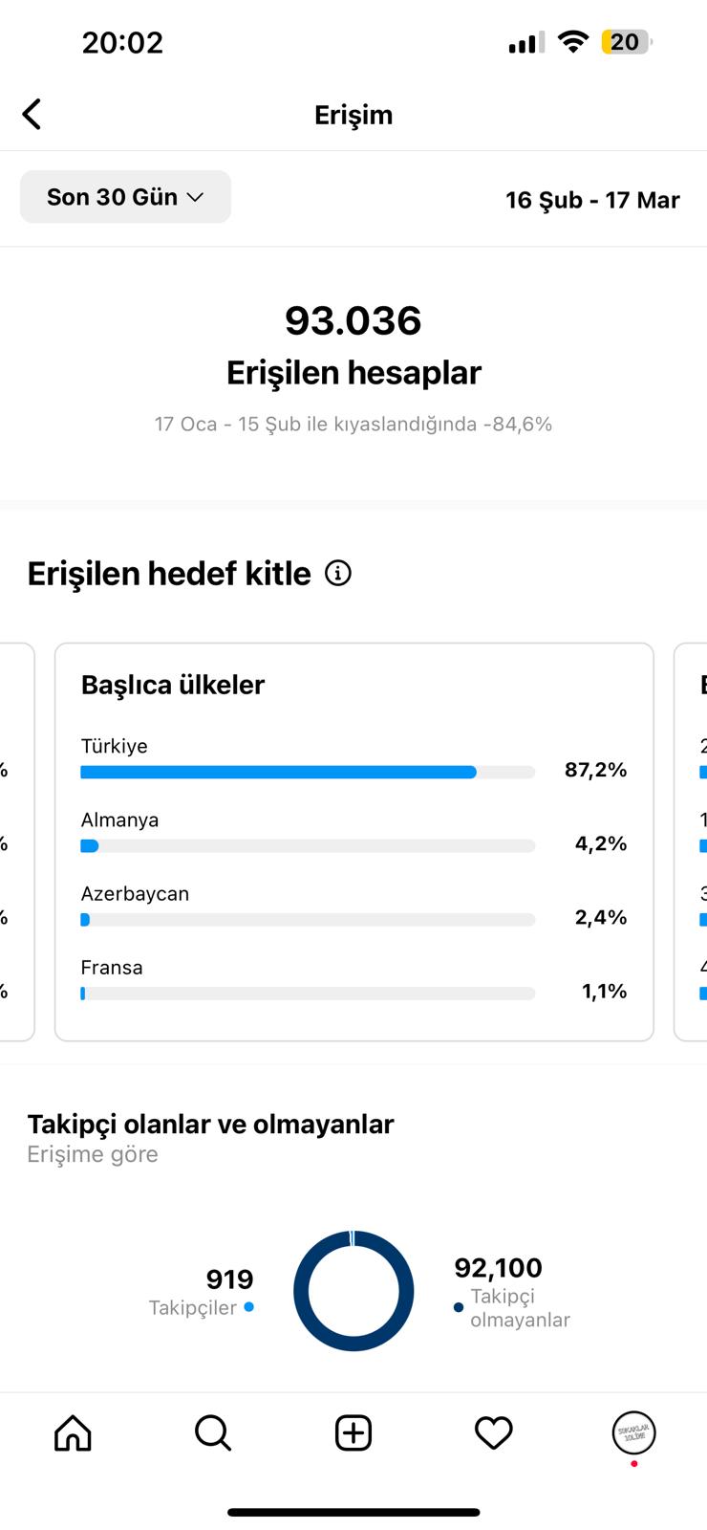
Task: Select the Başlıca ülkeler card
Action: click(x=354, y=841)
